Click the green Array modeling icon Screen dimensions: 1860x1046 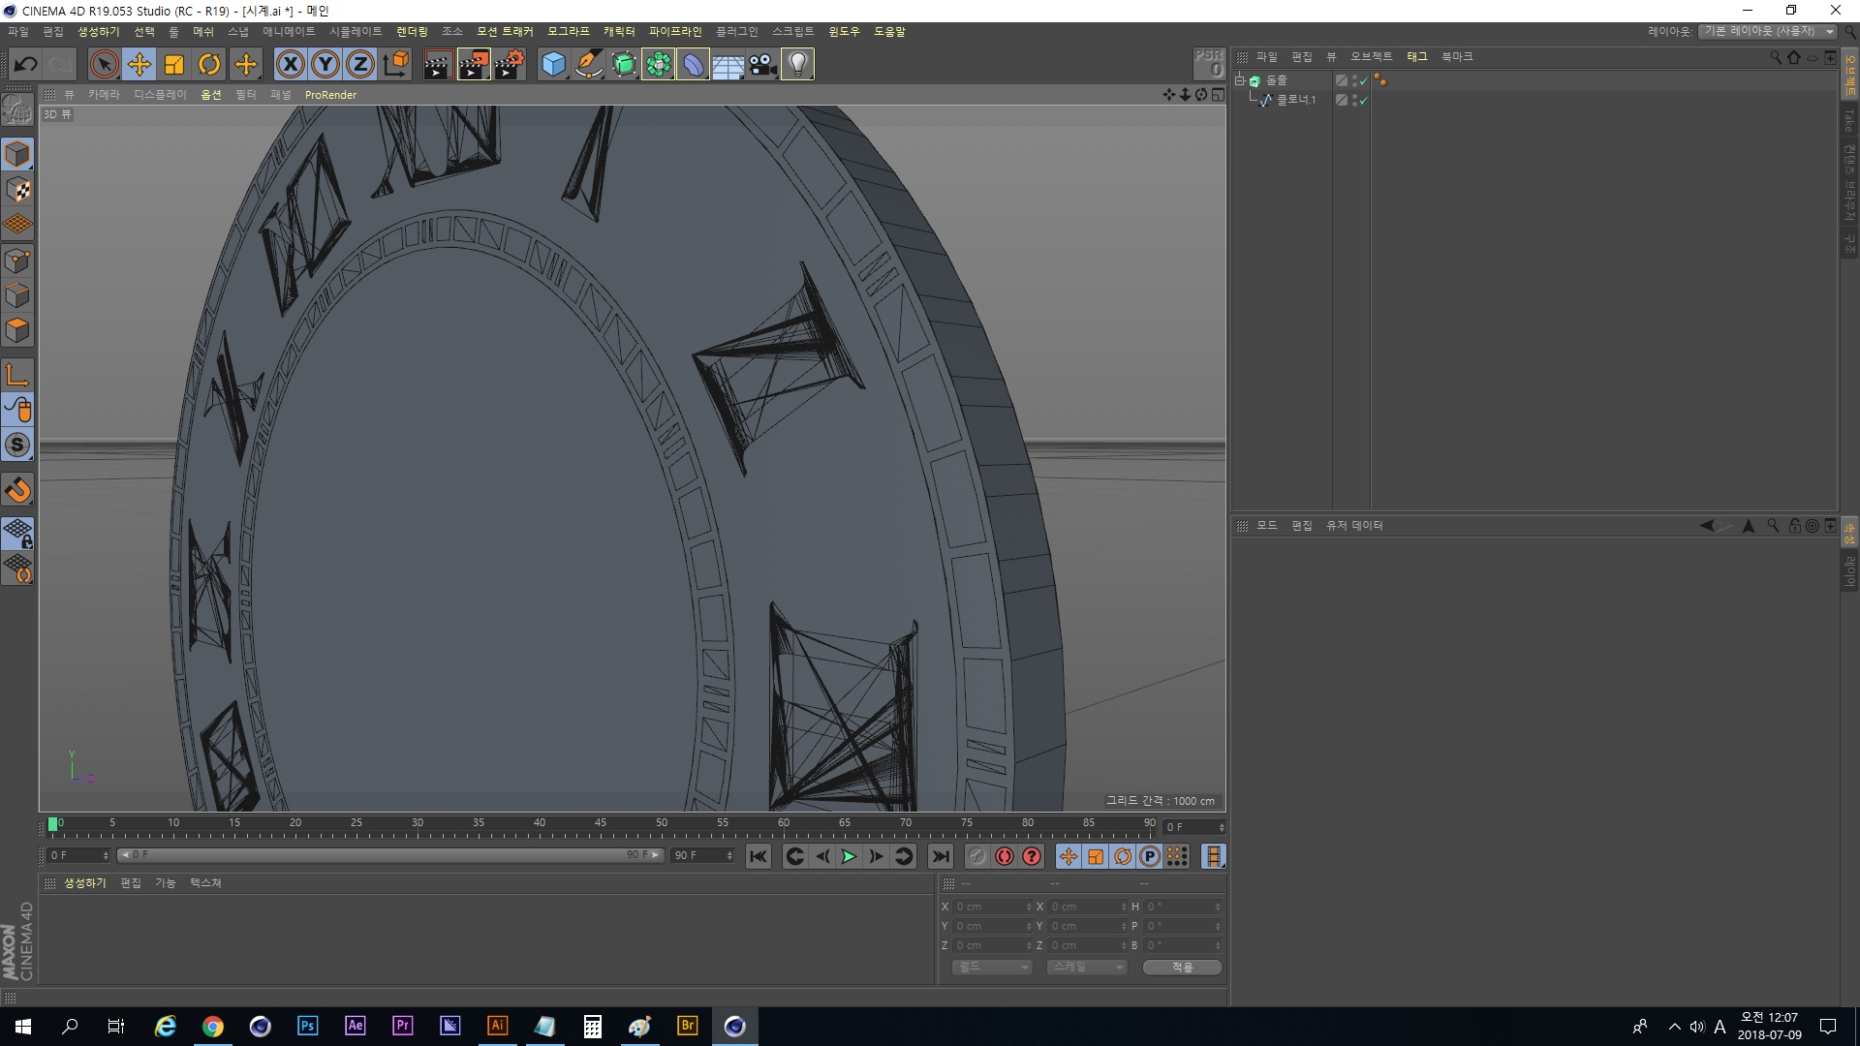click(659, 65)
